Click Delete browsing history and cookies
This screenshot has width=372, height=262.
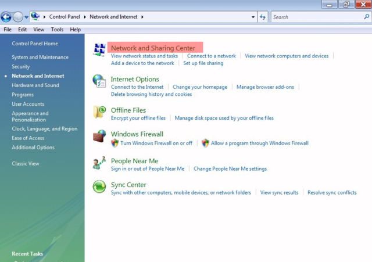tap(151, 94)
